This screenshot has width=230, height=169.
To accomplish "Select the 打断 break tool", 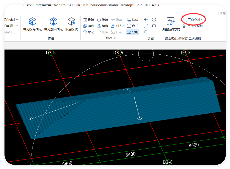I will 116,32.
